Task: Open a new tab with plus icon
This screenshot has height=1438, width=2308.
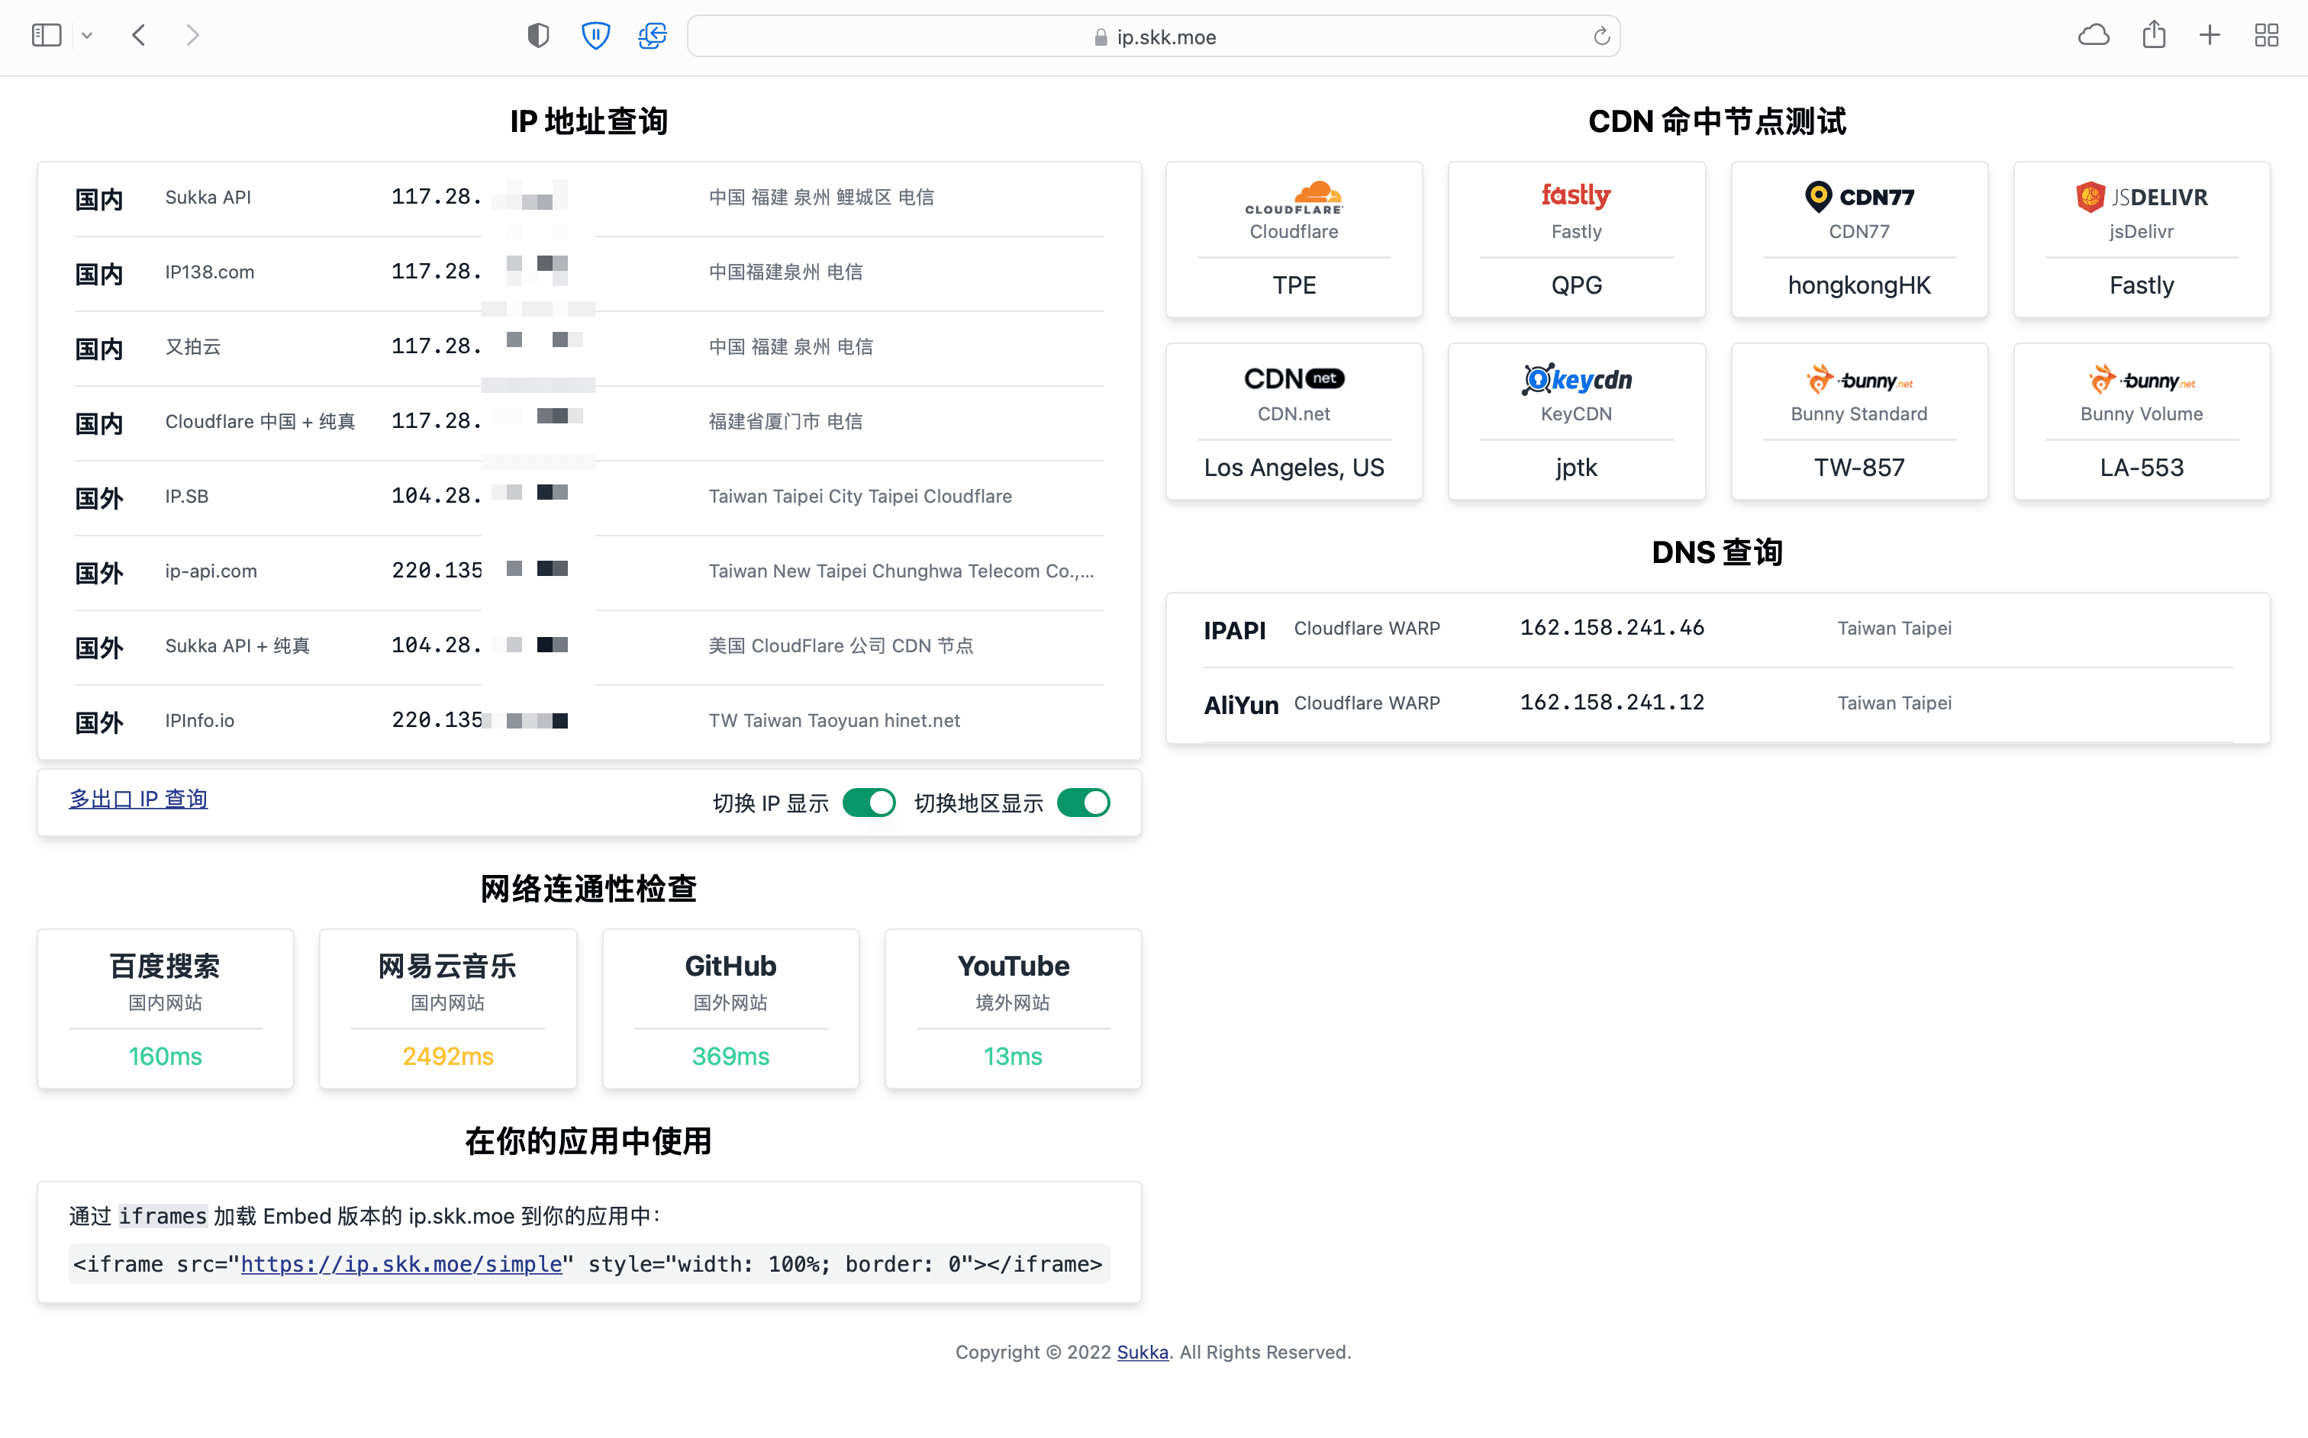Action: click(x=2210, y=36)
